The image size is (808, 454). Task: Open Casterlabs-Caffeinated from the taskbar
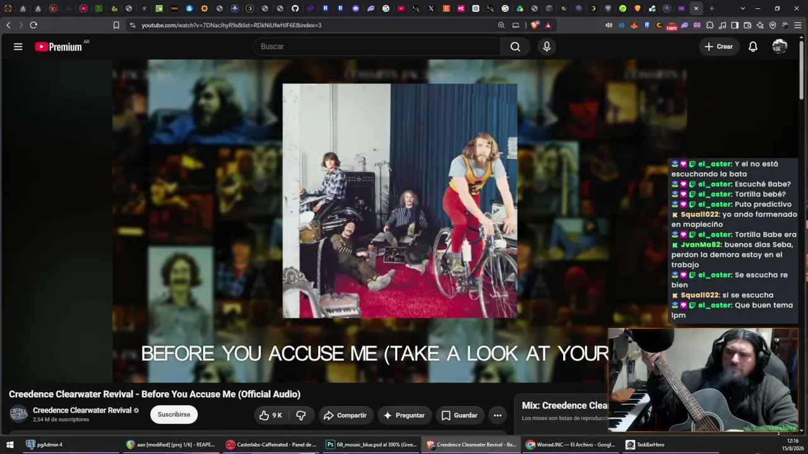[271, 445]
